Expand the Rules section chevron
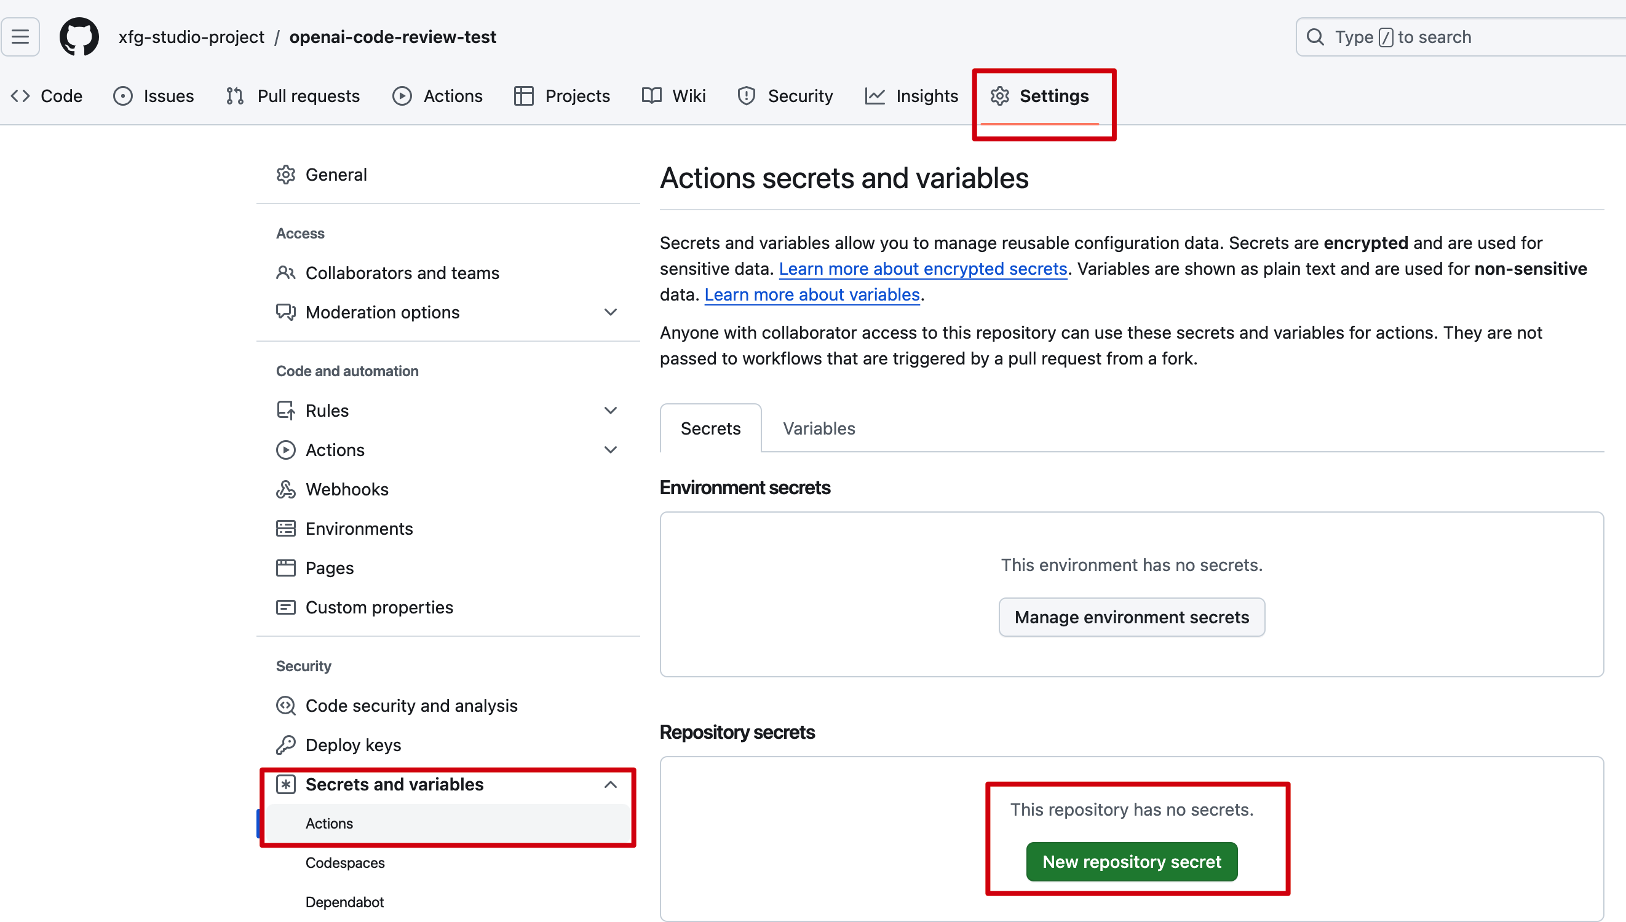Screen dimensions: 1626x922 (610, 411)
